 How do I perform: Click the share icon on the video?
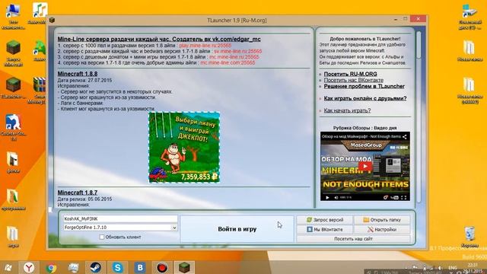[x=404, y=137]
